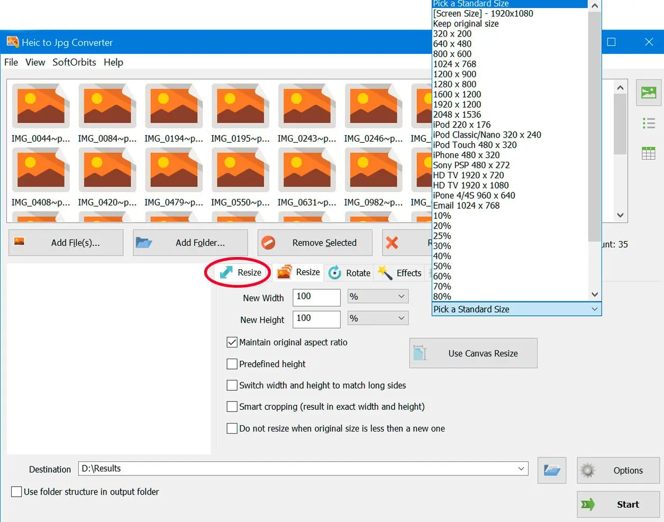The width and height of the screenshot is (664, 522).
Task: Uncheck Maintain original aspect ratio
Action: pos(232,342)
